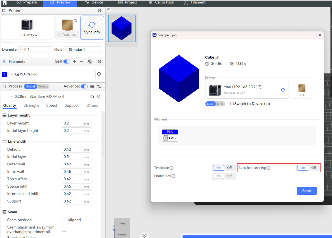Check the Switch to Device tab checkbox
The width and height of the screenshot is (332, 238).
click(x=232, y=104)
